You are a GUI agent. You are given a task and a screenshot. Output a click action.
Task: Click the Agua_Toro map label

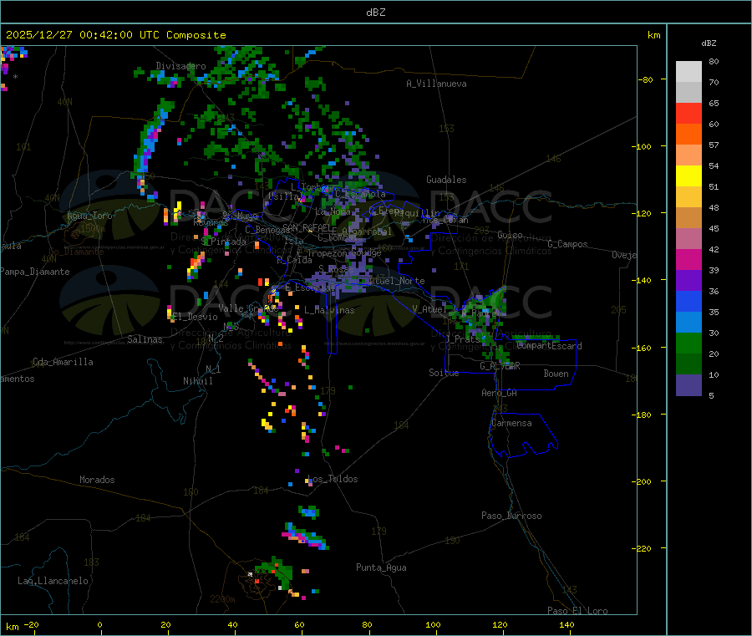click(x=89, y=216)
